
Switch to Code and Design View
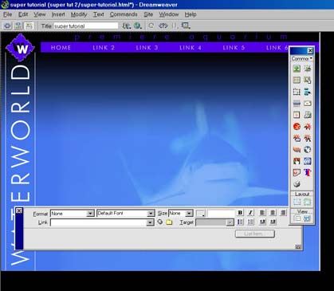pos(18,26)
